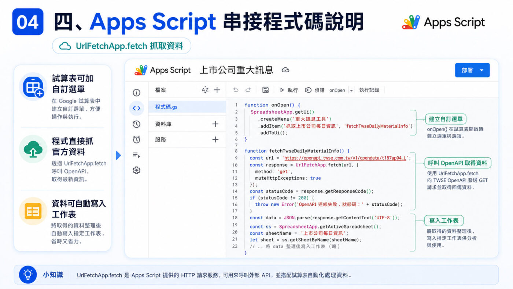Click code line .addToUi();
Viewport: 513px width, 289px height.
point(273,133)
